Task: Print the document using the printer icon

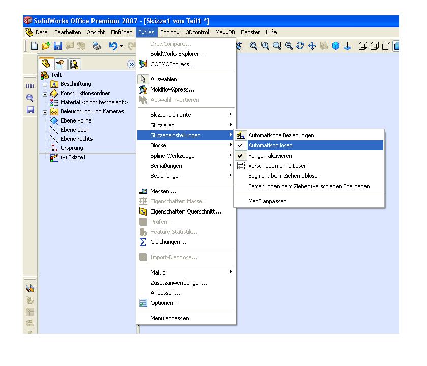Action: coord(97,46)
